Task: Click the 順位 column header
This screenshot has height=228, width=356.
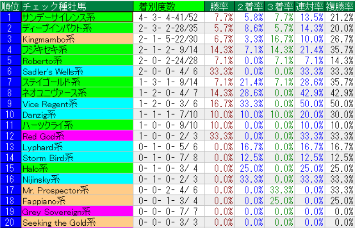Action: click(10, 6)
